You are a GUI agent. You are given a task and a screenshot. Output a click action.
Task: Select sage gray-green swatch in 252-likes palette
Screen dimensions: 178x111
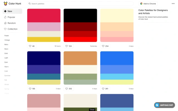pos(80,82)
